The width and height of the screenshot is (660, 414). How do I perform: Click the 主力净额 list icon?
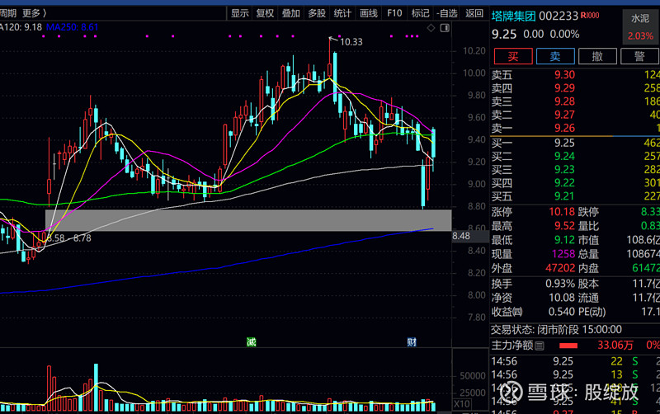click(540, 346)
